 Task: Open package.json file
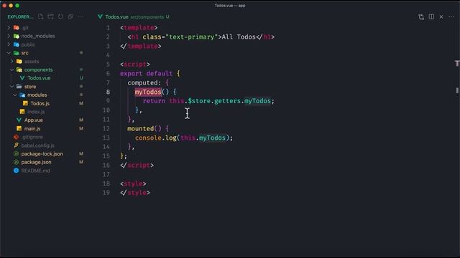point(36,162)
